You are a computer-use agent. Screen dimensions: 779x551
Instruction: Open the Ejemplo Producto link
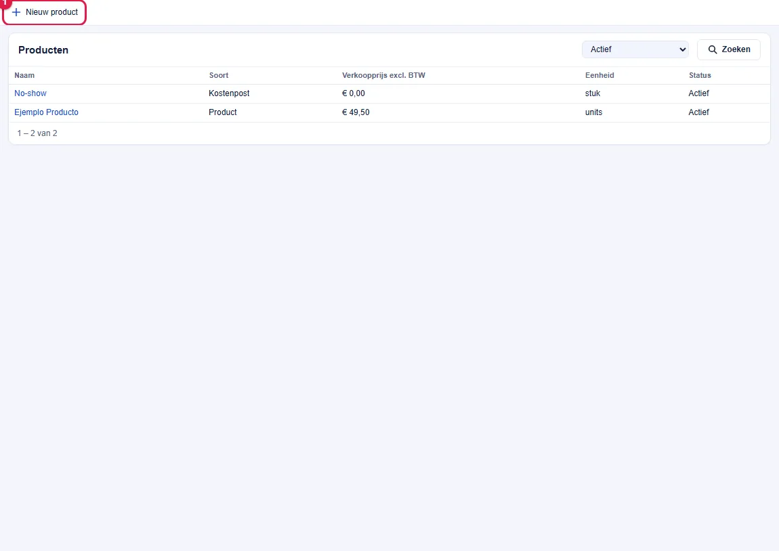tap(46, 112)
